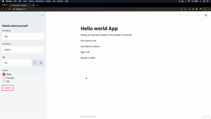Focus the First Name input field

click(23, 36)
